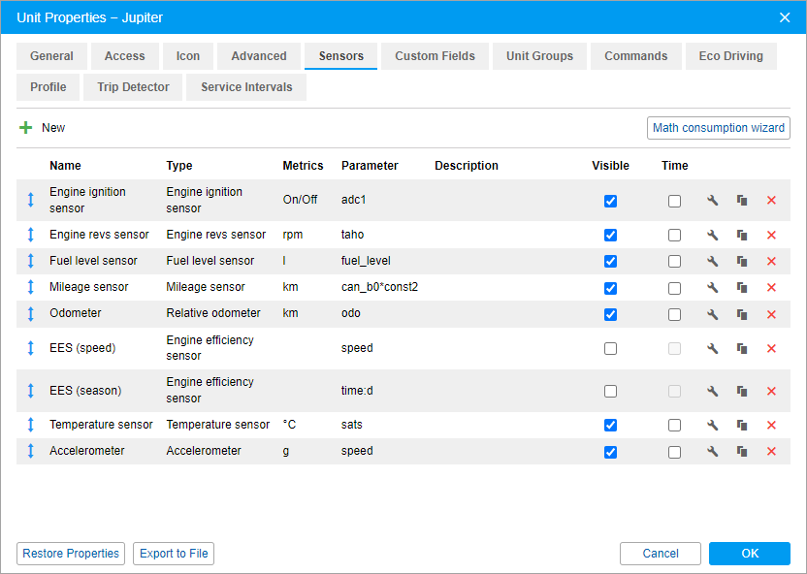807x574 pixels.
Task: Click Export to File button
Action: [174, 554]
